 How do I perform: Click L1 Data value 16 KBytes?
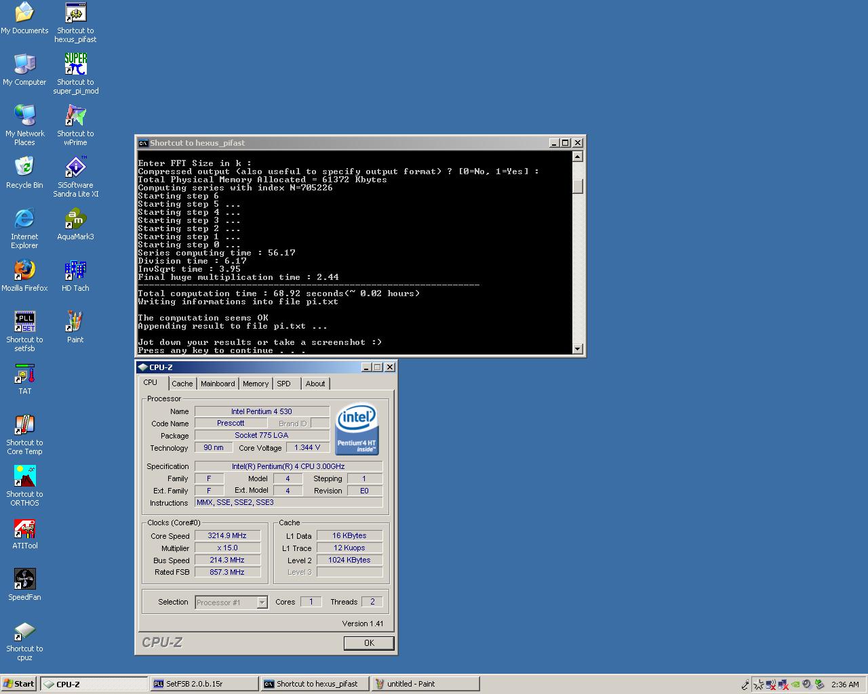349,535
